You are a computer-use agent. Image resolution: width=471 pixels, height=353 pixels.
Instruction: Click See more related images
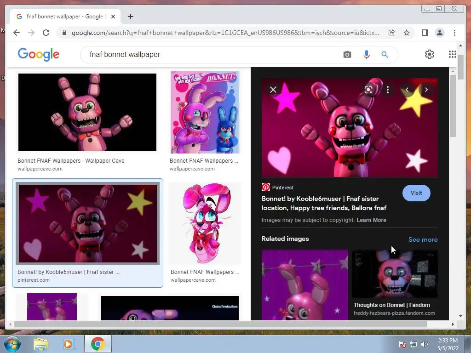423,239
